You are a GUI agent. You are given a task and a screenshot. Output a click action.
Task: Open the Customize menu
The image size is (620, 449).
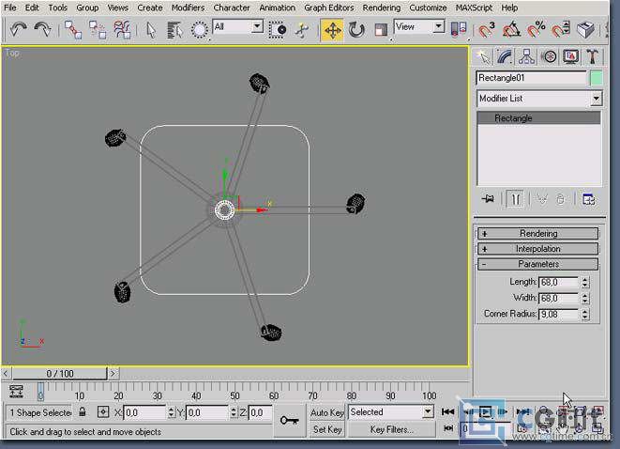pos(428,8)
